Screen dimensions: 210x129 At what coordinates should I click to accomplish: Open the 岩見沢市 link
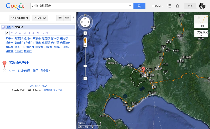[65, 43]
